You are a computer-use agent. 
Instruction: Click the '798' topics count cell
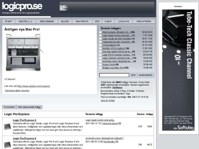(140, 145)
